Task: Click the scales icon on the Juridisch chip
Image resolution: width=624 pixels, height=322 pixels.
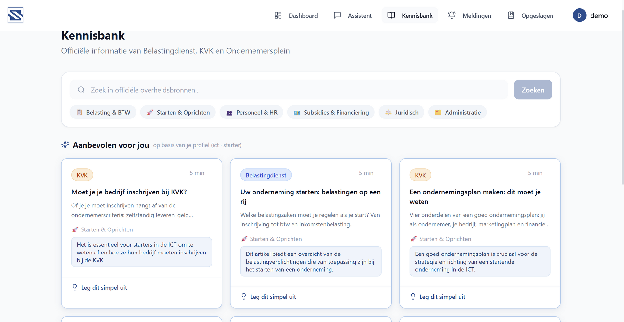Action: coord(388,113)
